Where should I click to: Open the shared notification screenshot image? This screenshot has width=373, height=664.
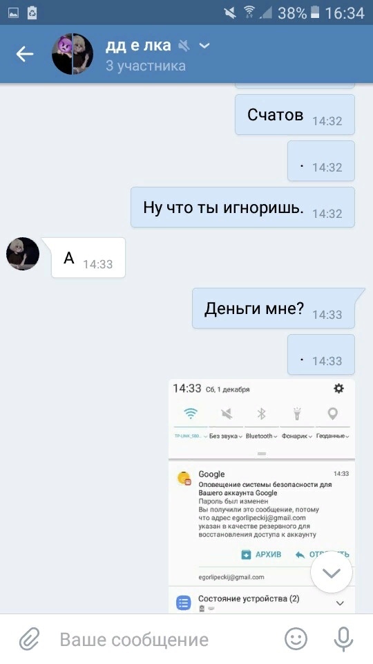tap(262, 497)
